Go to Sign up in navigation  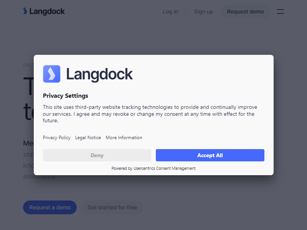pyautogui.click(x=203, y=11)
